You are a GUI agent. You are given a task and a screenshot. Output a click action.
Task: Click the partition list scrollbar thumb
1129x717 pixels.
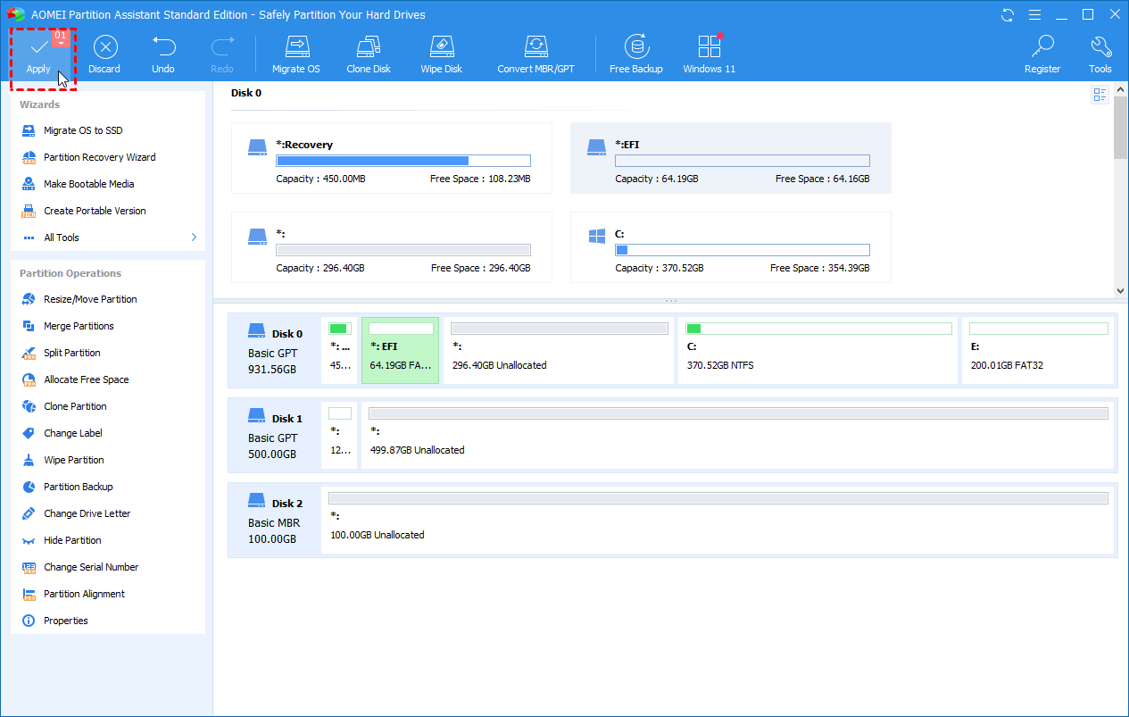click(x=1121, y=129)
